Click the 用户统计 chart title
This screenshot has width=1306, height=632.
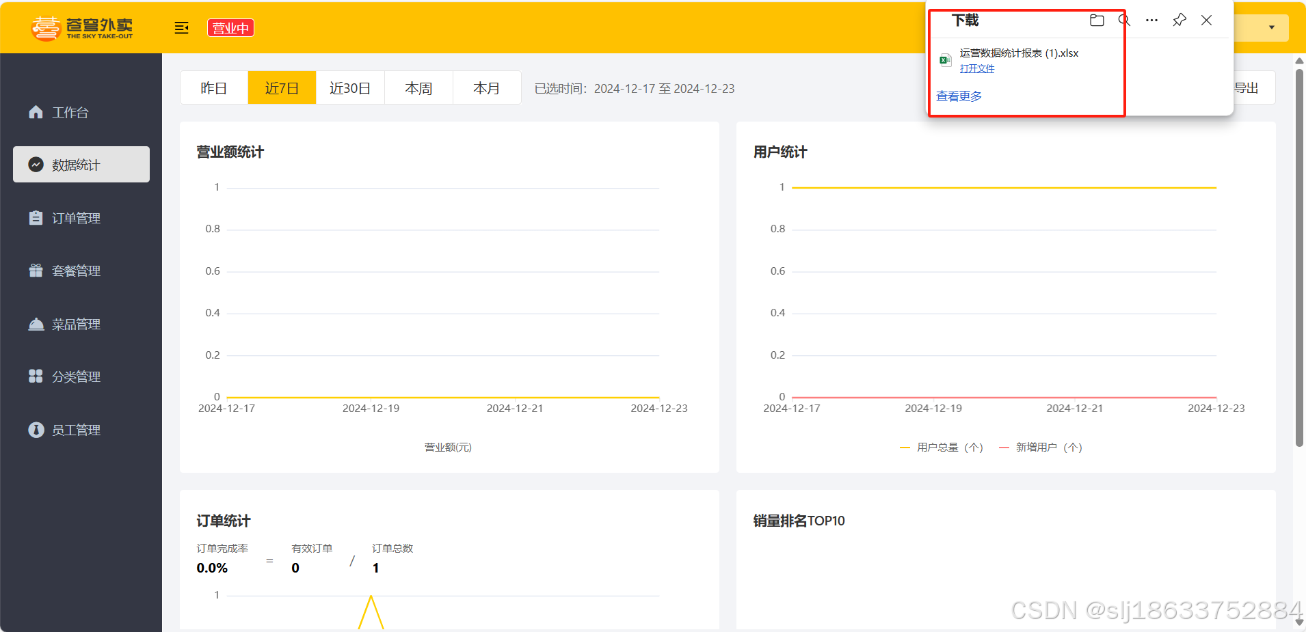point(780,152)
